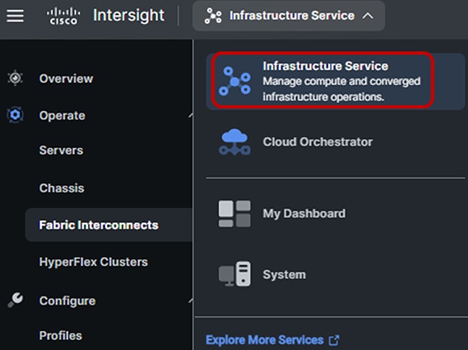
Task: Click the Operate gear icon
Action: pyautogui.click(x=15, y=115)
